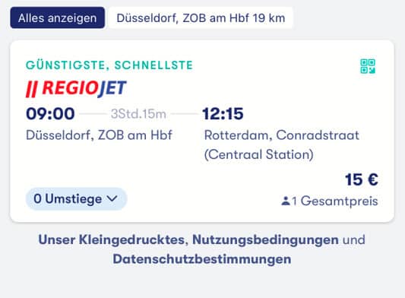Viewport: 405px width, 298px height.
Task: Click the 1 Gesamtpreis label
Action: (335, 201)
